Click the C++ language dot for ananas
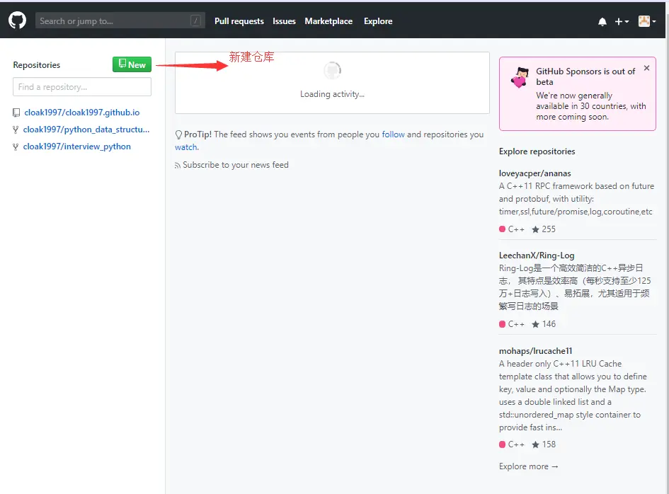The image size is (669, 494). (502, 229)
